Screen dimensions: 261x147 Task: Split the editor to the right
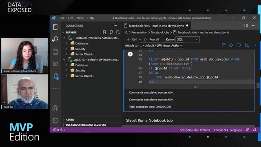point(246,25)
